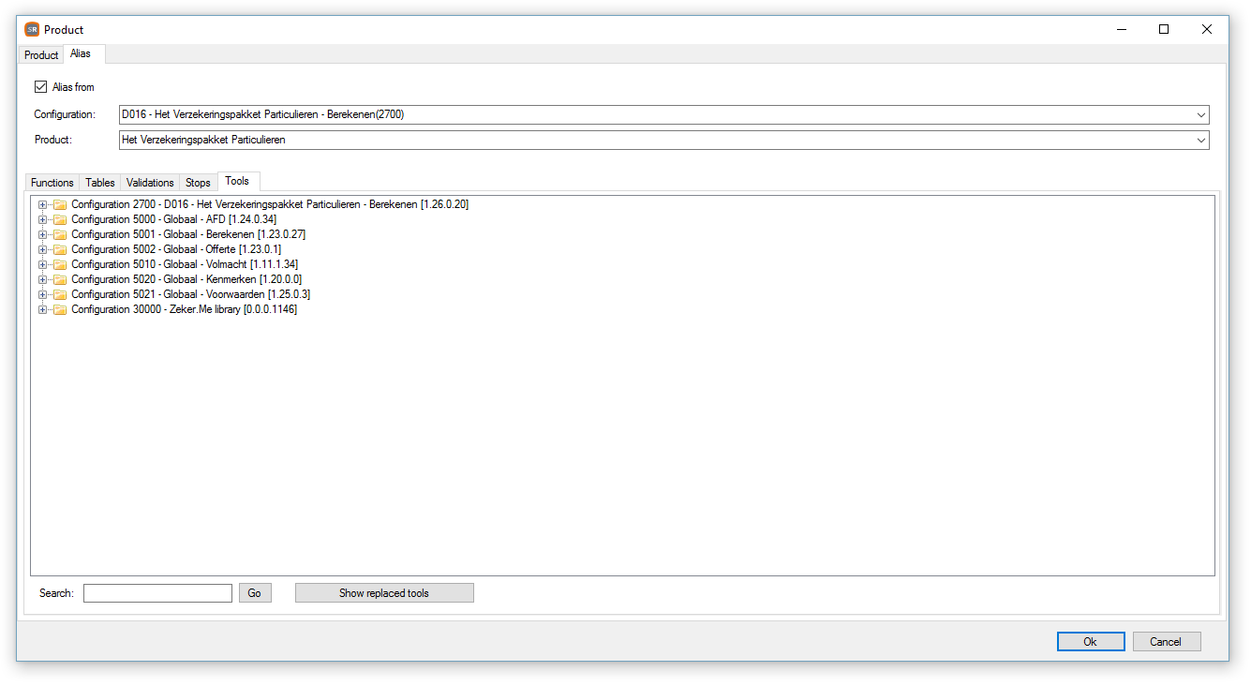Screen dimensions: 1251x686
Task: Click folder icon of Configuration 30000 Zeker.Me row
Action: (x=60, y=309)
